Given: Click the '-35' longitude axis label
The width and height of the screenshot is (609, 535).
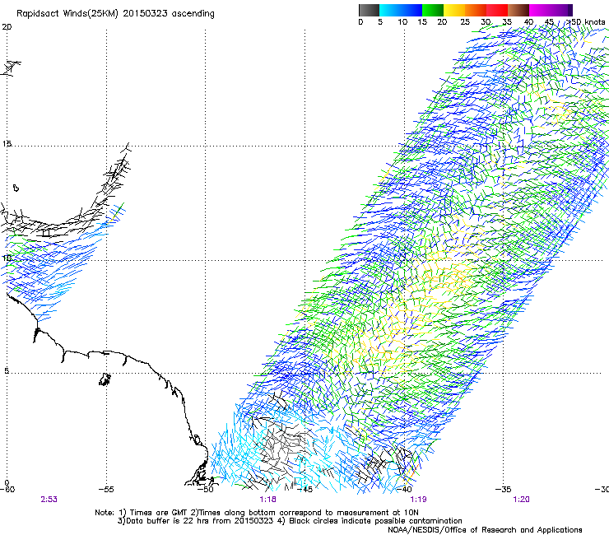Looking at the screenshot, I should click(x=504, y=489).
